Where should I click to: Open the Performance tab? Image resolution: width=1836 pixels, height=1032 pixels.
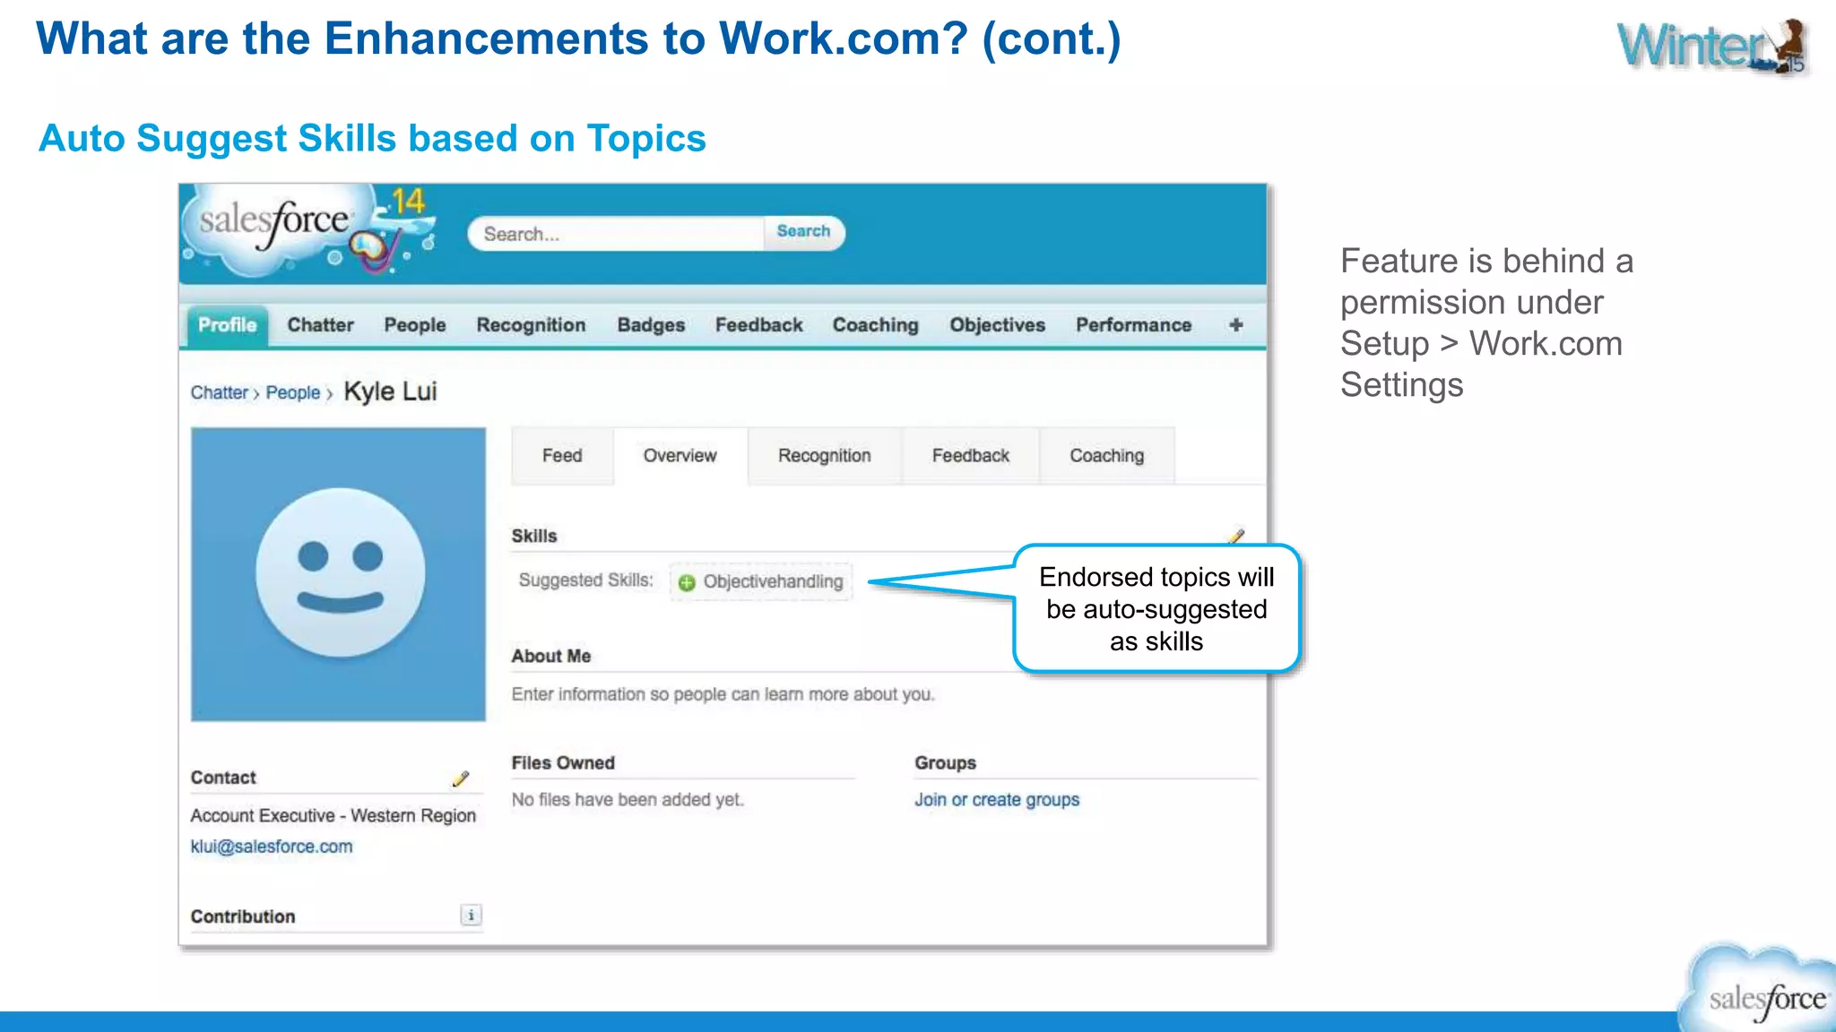click(x=1133, y=325)
